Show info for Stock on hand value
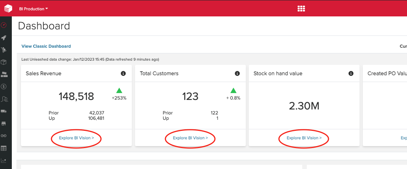Screen dimensions: 407x169 pyautogui.click(x=351, y=74)
